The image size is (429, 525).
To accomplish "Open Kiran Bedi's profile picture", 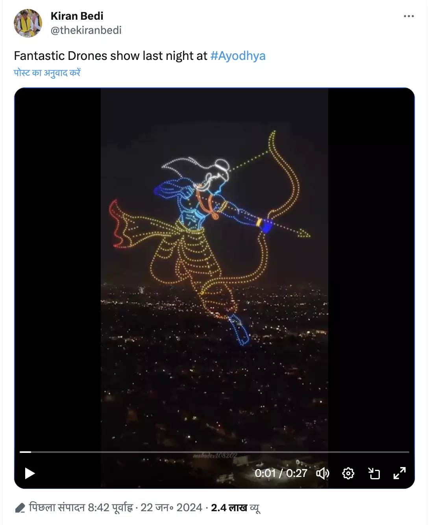I will (x=28, y=23).
